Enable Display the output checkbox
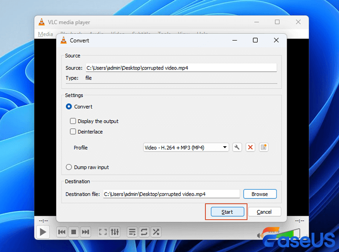 73,121
